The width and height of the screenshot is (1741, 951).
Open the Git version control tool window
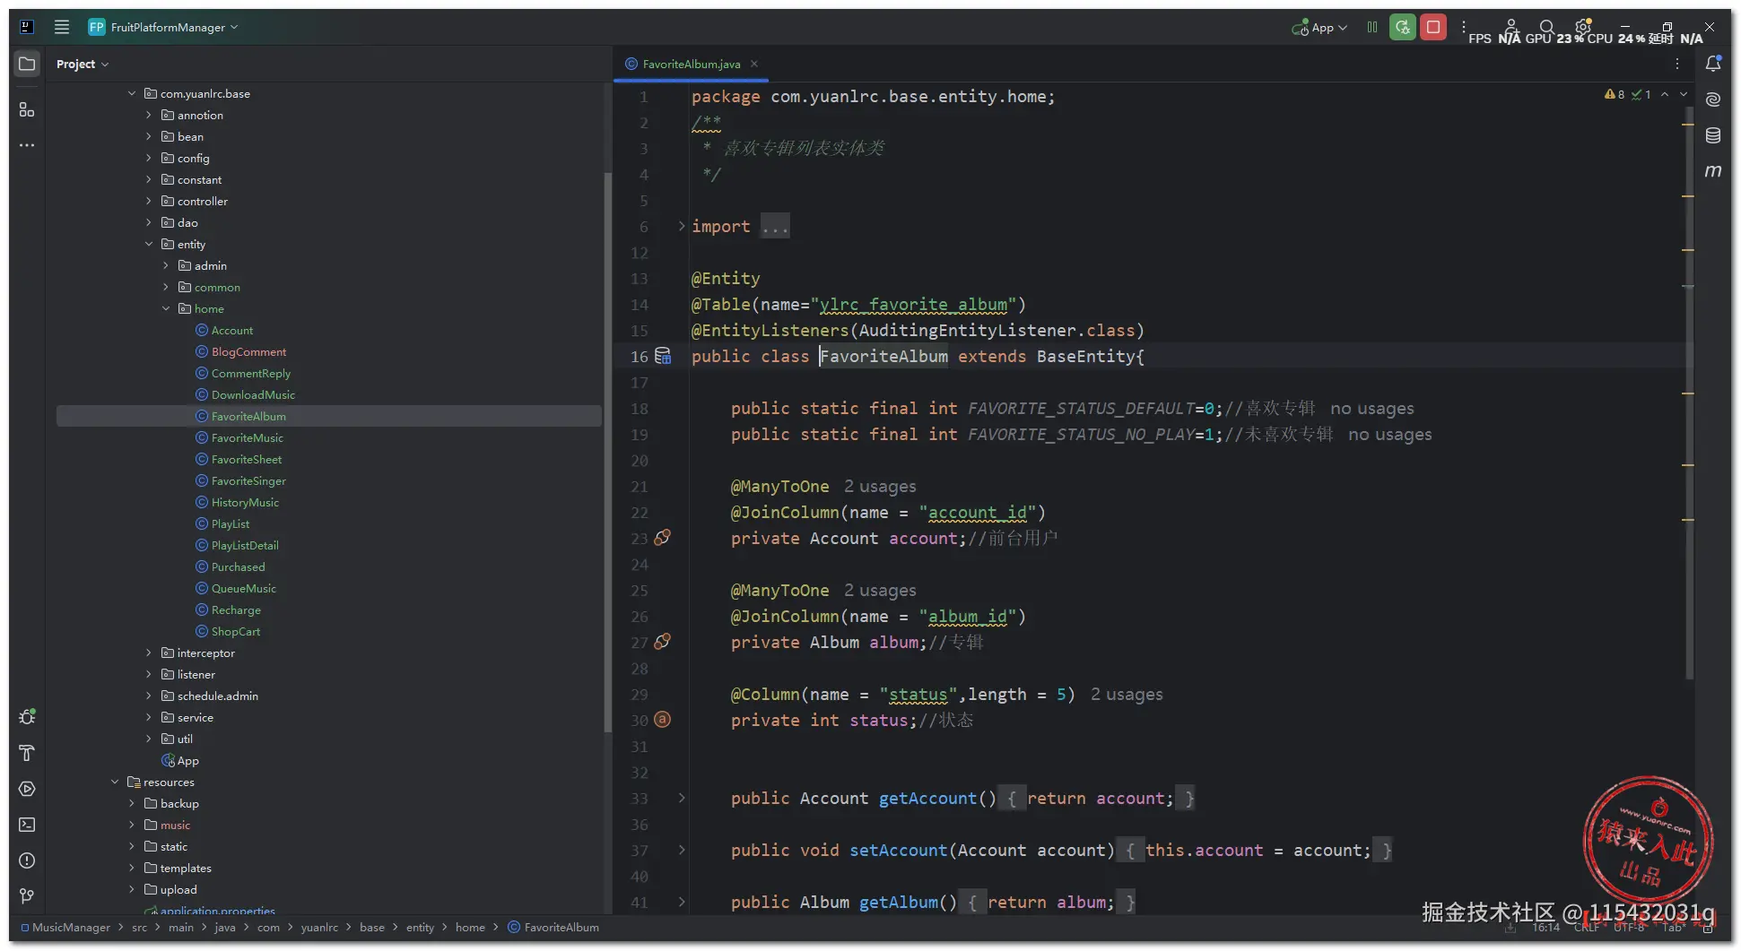tap(27, 896)
